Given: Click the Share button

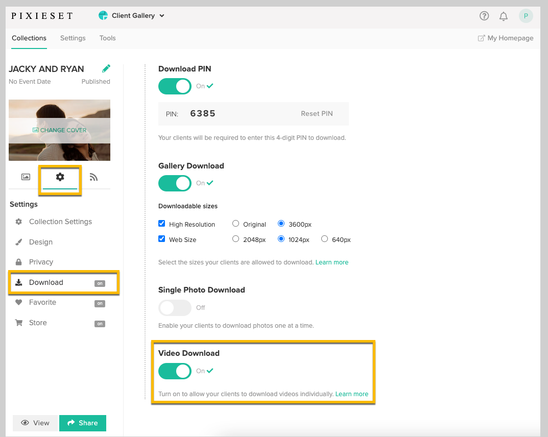Looking at the screenshot, I should point(83,423).
